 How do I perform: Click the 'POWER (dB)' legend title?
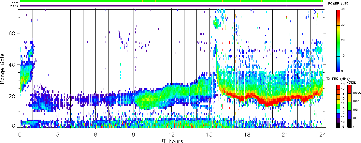tap(338, 4)
